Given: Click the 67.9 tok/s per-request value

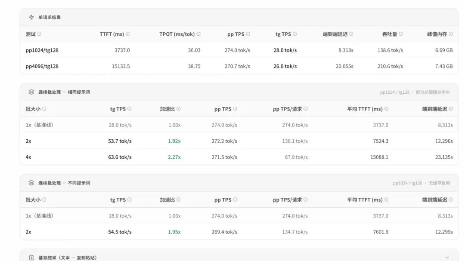Looking at the screenshot, I should tap(296, 157).
